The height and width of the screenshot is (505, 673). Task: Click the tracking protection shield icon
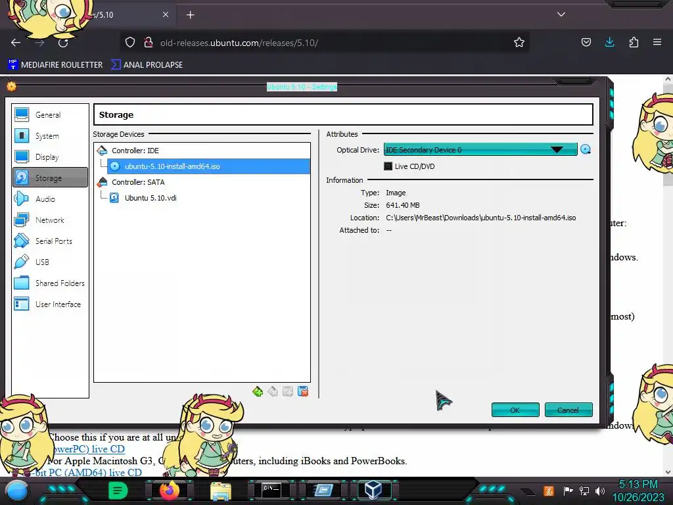pyautogui.click(x=130, y=42)
